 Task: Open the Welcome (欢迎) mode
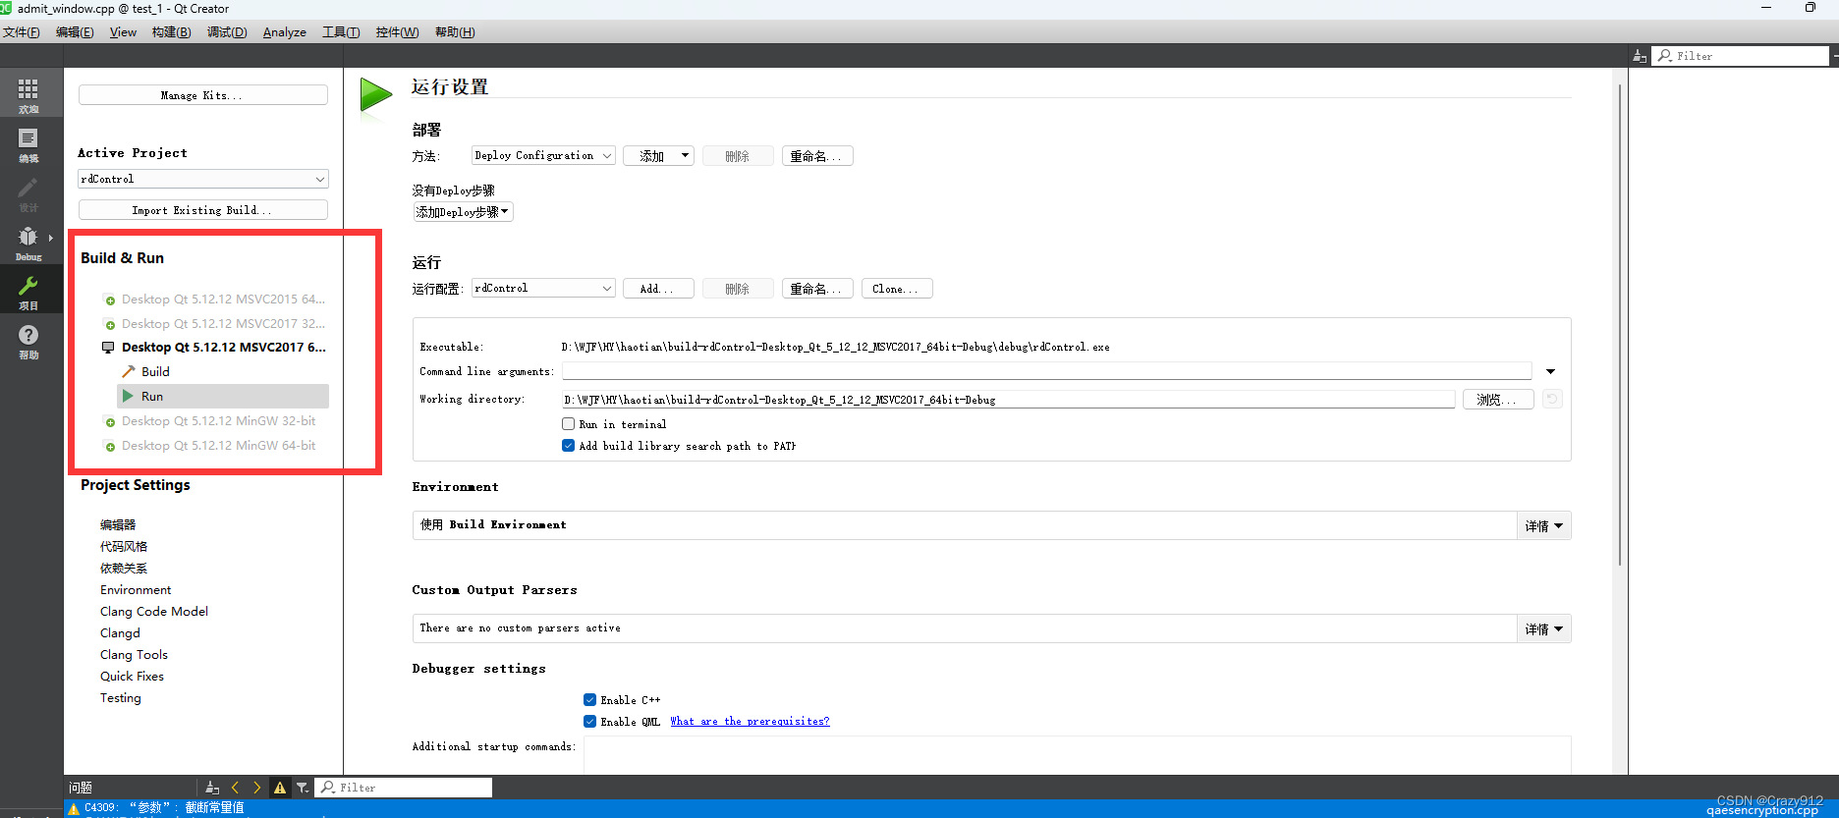[x=28, y=95]
